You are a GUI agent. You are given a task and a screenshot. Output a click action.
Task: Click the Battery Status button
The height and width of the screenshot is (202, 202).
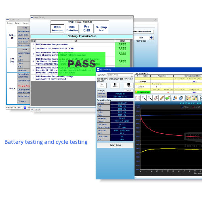[x=115, y=145]
